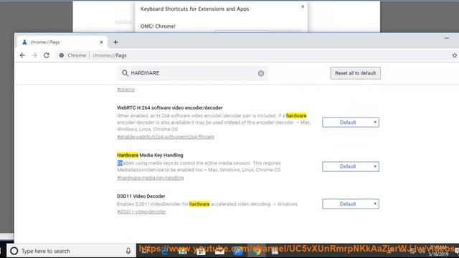Open a new tab with the plus button
459x258 pixels.
(115, 42)
